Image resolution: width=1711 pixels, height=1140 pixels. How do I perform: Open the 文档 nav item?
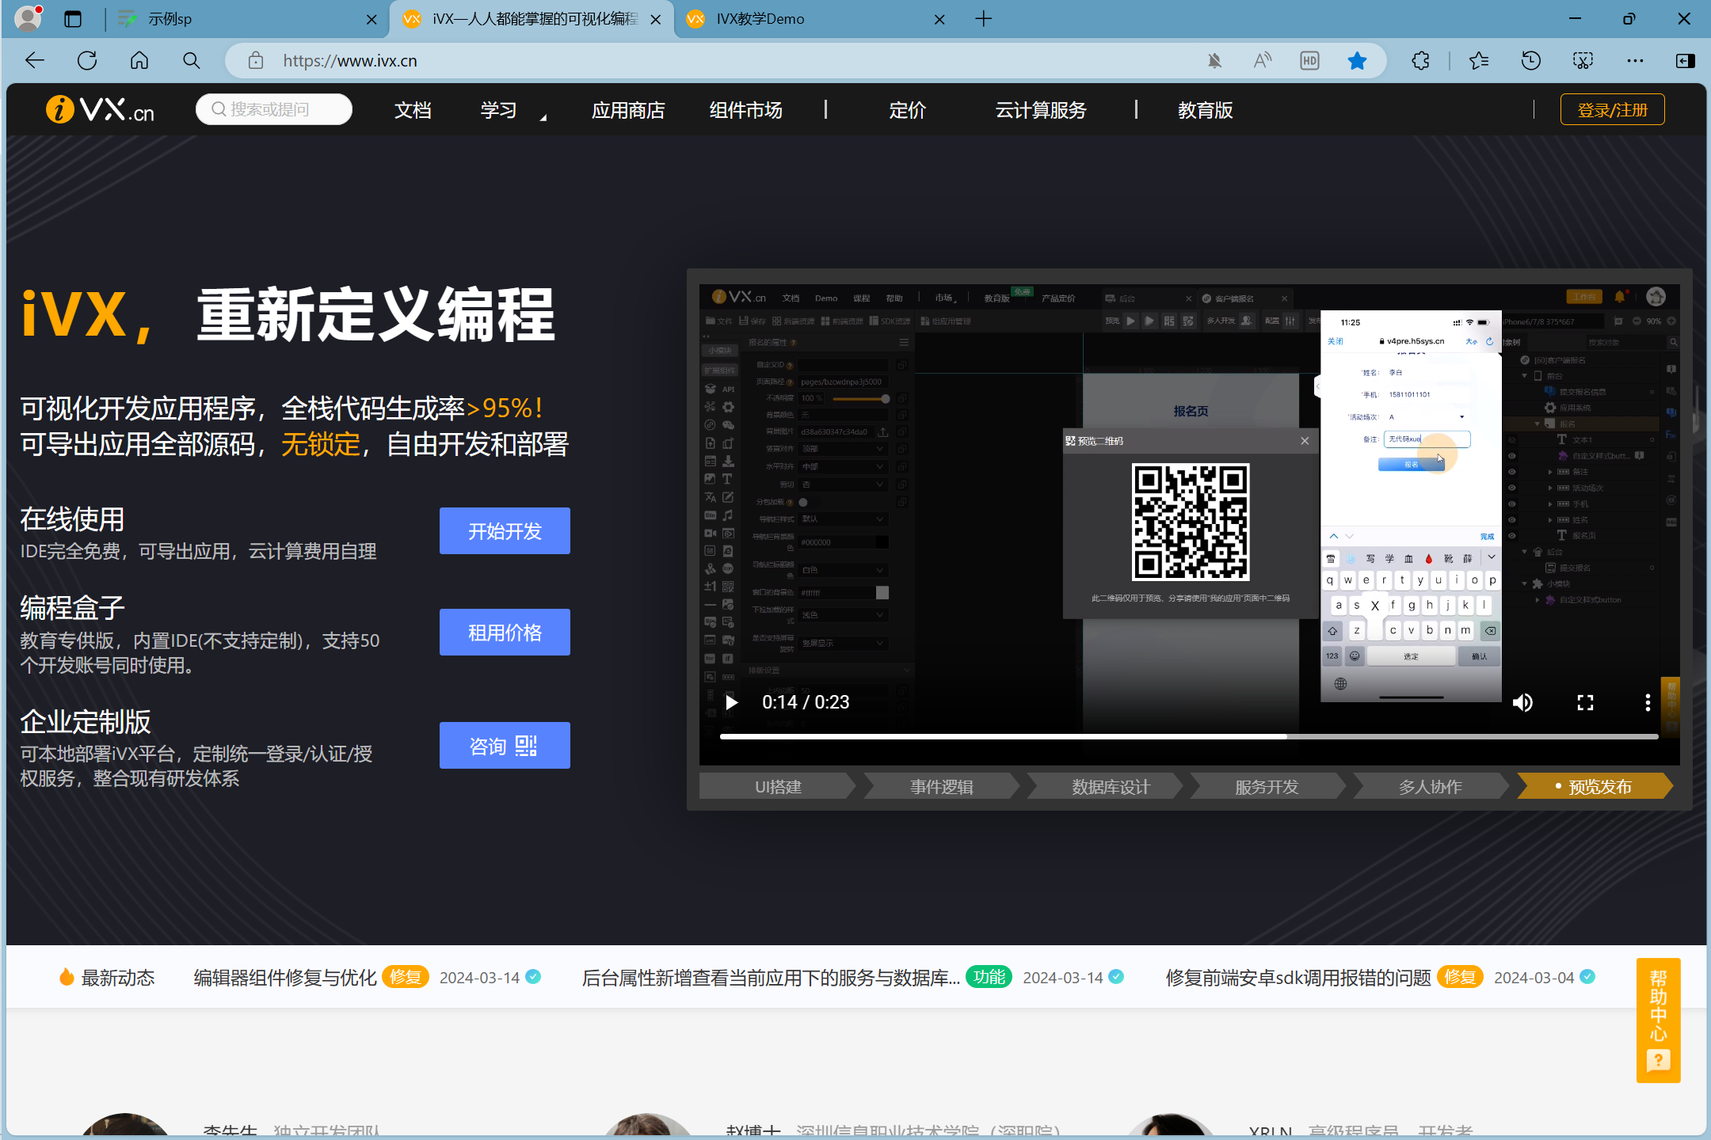[413, 111]
